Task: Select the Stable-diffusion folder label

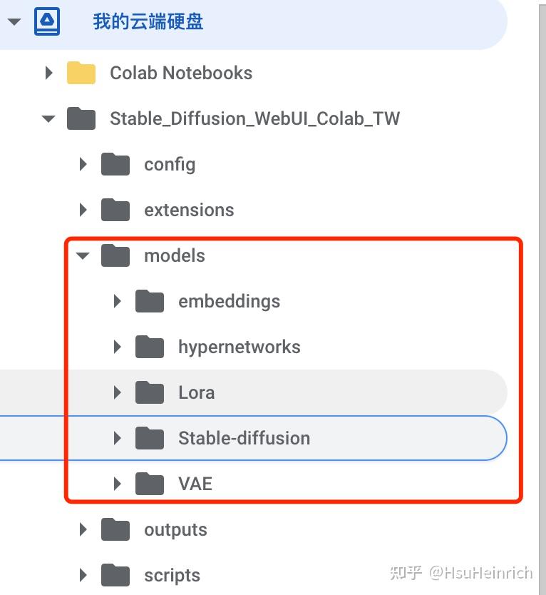Action: (x=244, y=438)
